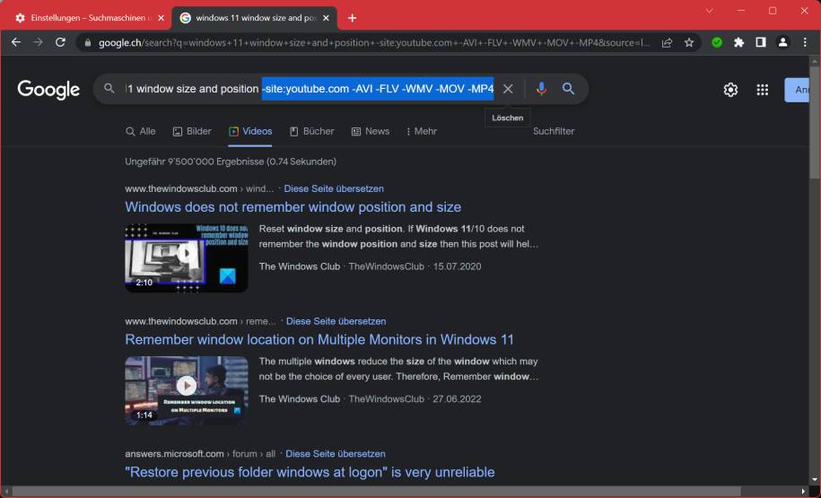Open 'Windows does not remember window position and size'
This screenshot has width=821, height=498.
pos(293,207)
